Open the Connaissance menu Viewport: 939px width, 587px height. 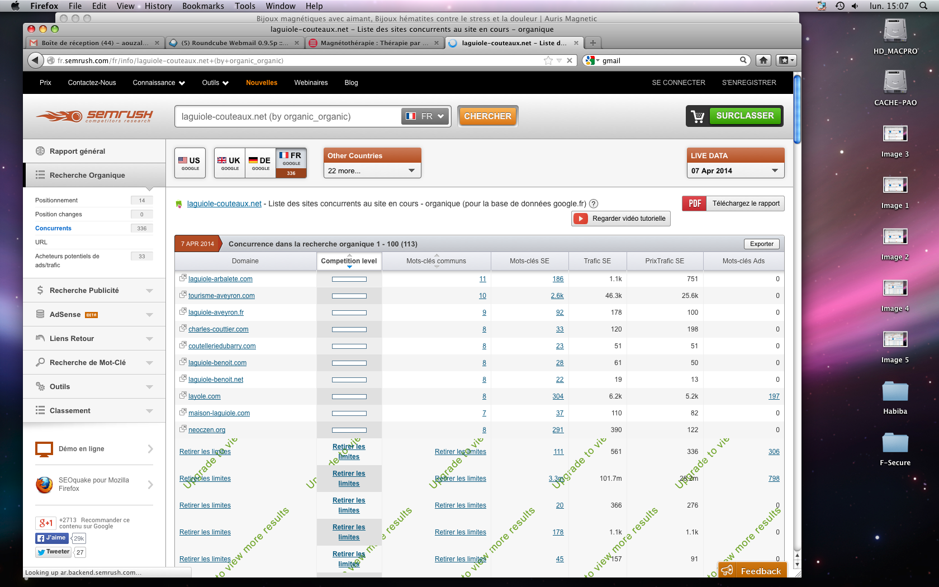[x=159, y=83]
